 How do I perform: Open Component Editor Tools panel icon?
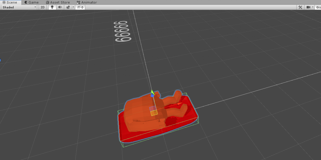(x=300, y=7)
